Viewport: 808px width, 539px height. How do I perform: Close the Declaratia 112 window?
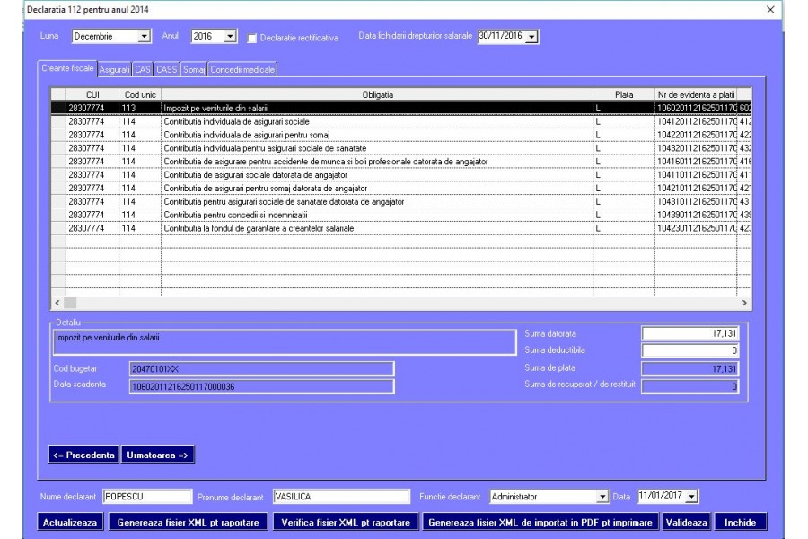coord(770,9)
